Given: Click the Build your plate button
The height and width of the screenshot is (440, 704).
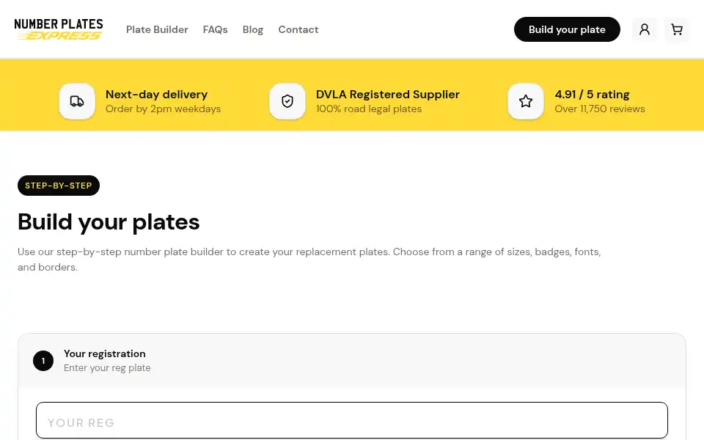Looking at the screenshot, I should tap(567, 29).
